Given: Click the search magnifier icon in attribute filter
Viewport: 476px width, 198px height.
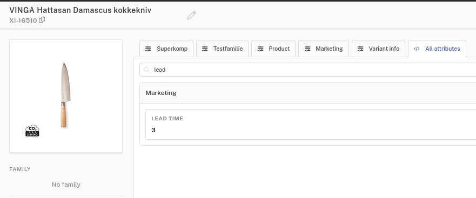Looking at the screenshot, I should coord(146,70).
